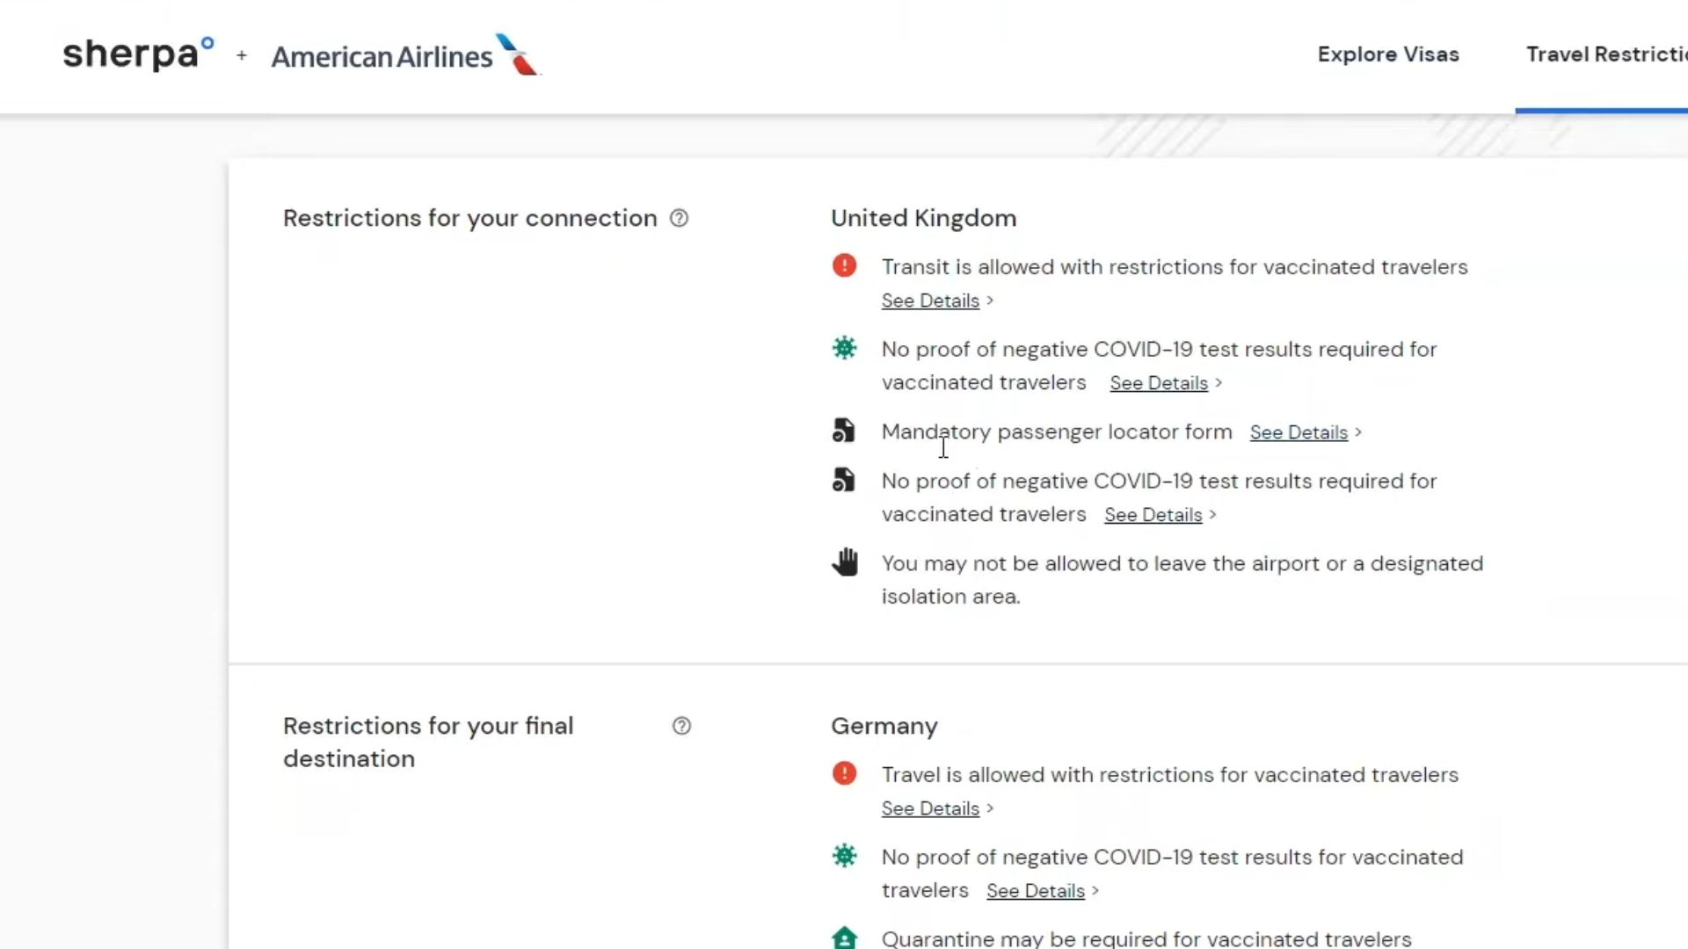1688x949 pixels.
Task: Open See Details beside first UK COVID-19 test note
Action: pyautogui.click(x=1158, y=383)
